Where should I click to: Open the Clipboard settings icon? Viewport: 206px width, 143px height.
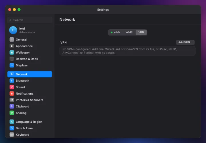click(x=12, y=106)
